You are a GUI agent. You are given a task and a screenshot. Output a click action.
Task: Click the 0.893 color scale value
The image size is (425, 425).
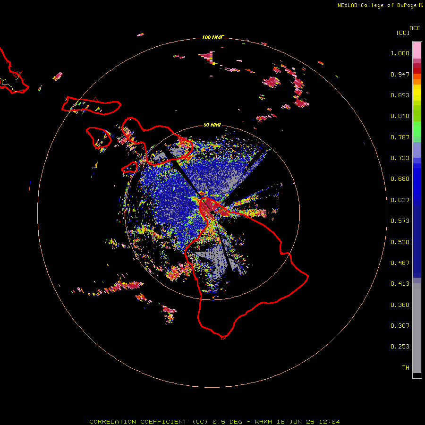pyautogui.click(x=400, y=95)
